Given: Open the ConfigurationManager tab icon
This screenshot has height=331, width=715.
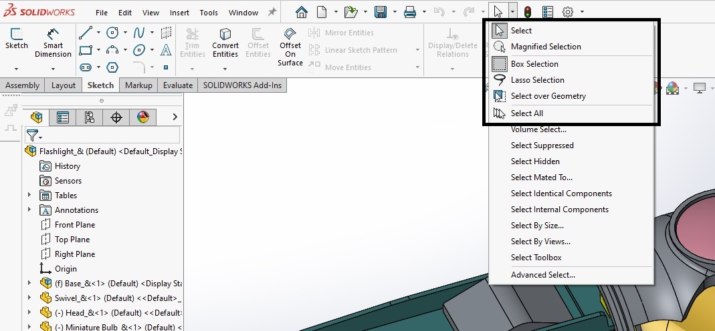Looking at the screenshot, I should click(90, 117).
